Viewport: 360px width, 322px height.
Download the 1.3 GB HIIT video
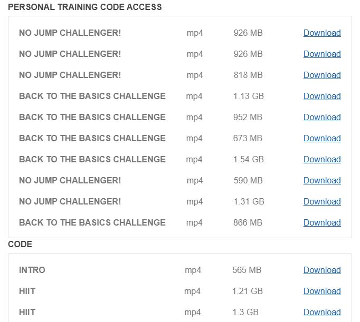pyautogui.click(x=321, y=312)
